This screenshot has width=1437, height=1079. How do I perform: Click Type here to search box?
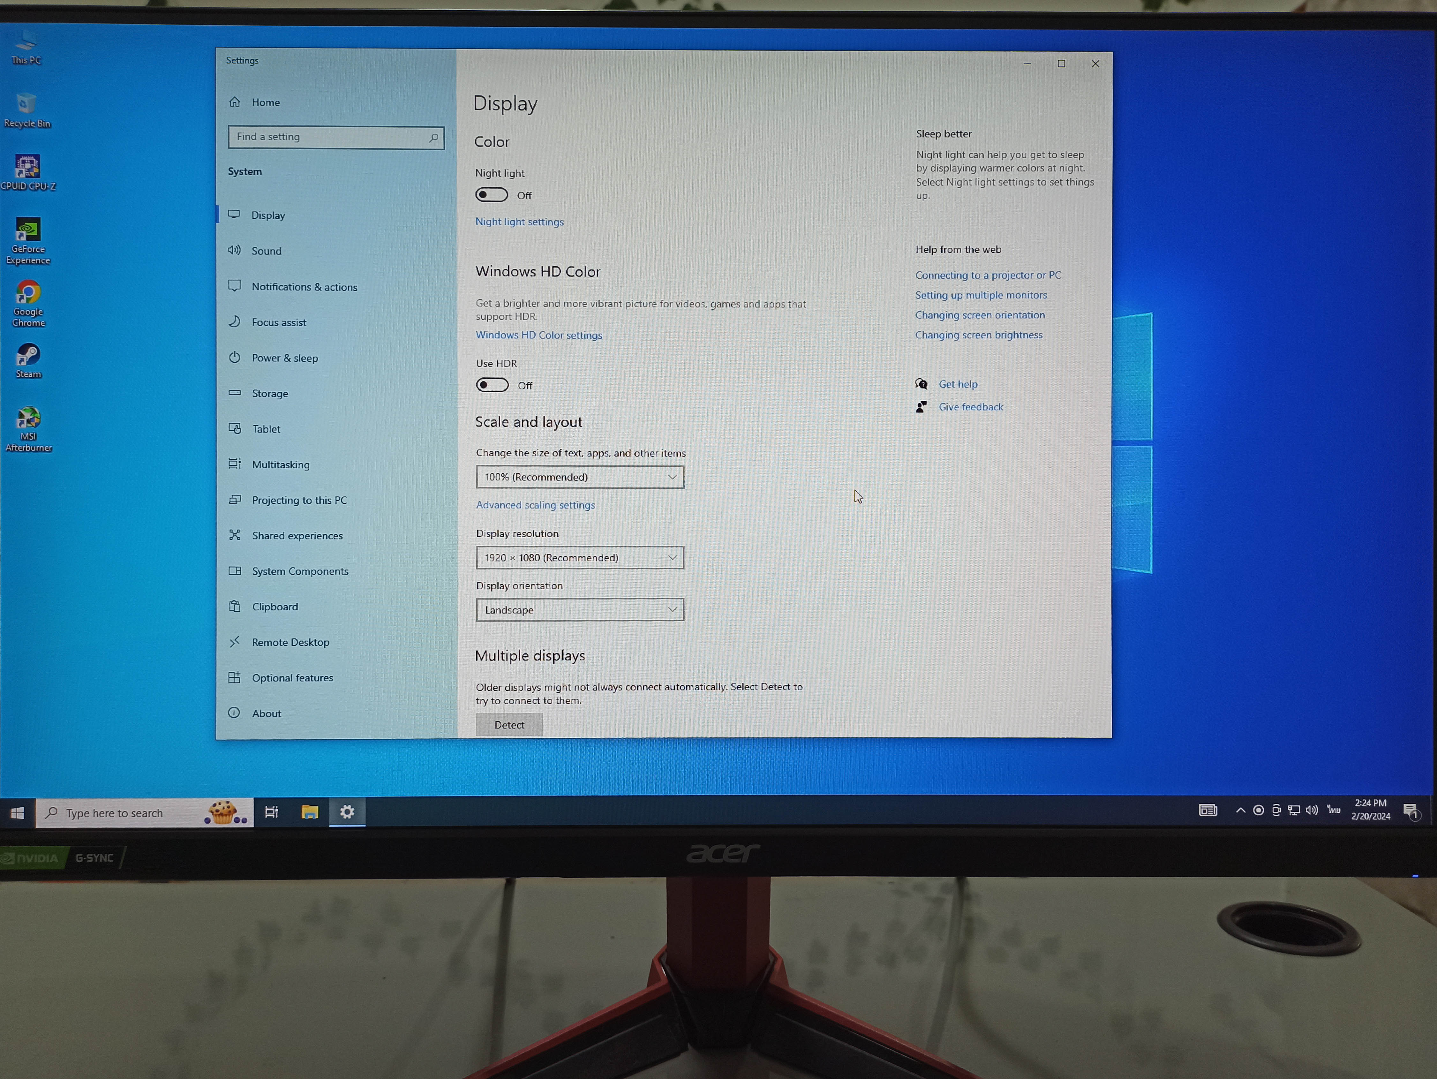point(144,813)
